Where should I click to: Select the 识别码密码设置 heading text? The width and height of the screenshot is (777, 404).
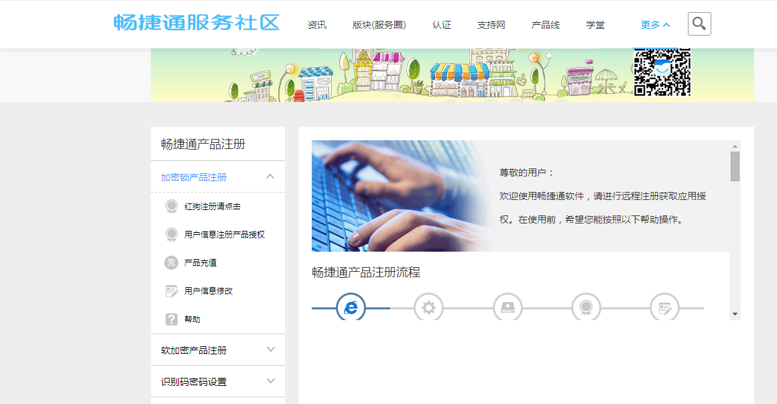[x=194, y=382]
